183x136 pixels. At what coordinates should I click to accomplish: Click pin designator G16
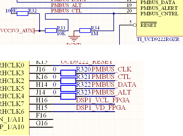(x=42, y=123)
